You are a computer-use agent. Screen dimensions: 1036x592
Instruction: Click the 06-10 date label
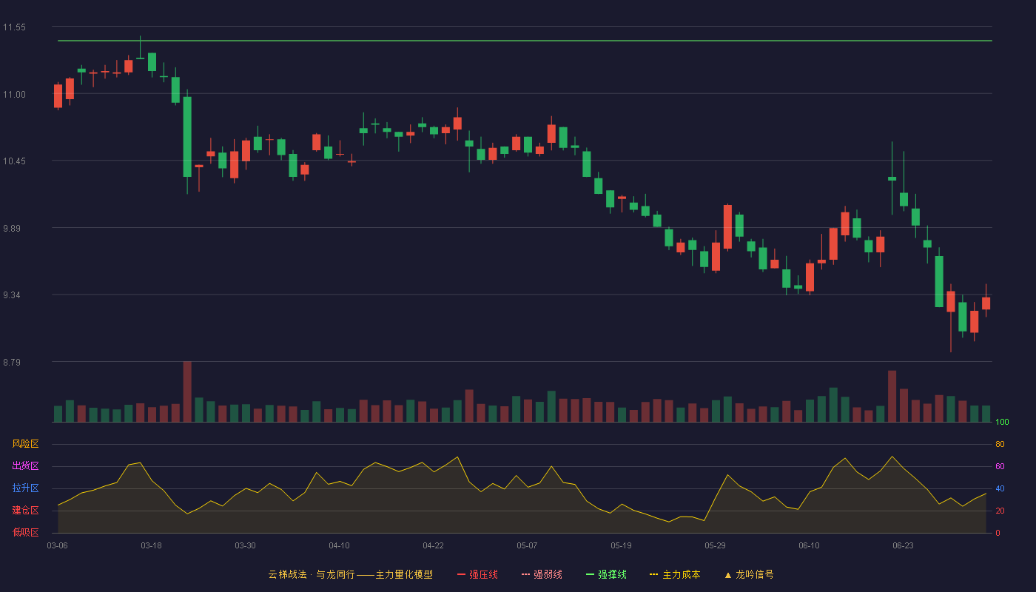(x=809, y=545)
